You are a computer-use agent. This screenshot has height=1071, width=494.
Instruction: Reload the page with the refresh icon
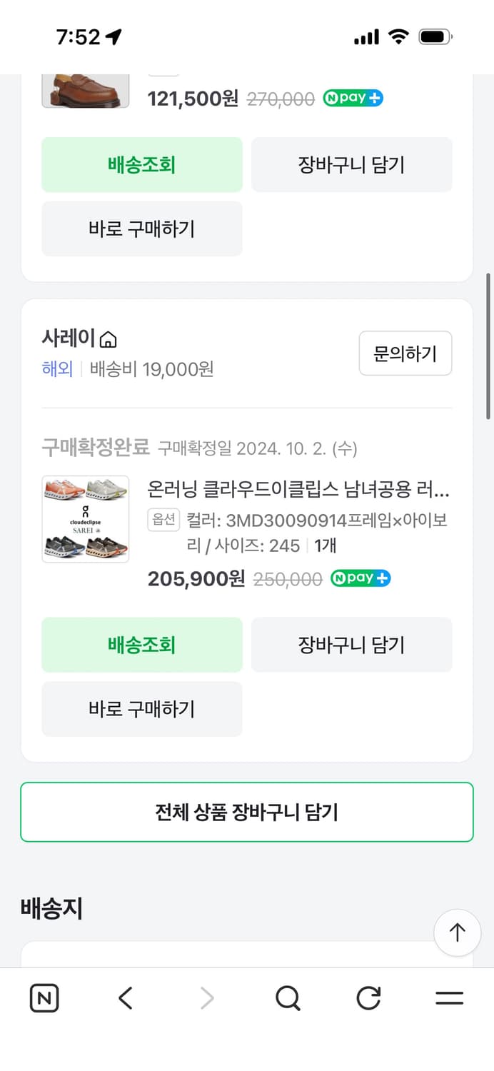[x=368, y=998]
